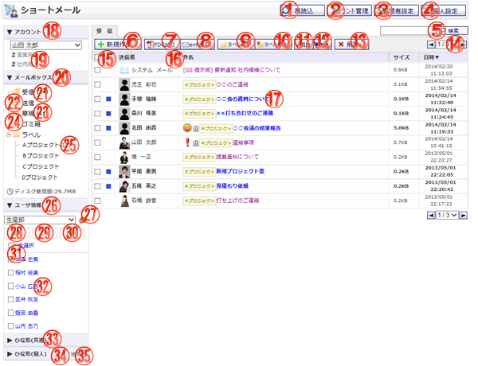Viewport: 478px width, 366px height.
Task: Click the 再読込 reload icon button
Action: pyautogui.click(x=288, y=11)
